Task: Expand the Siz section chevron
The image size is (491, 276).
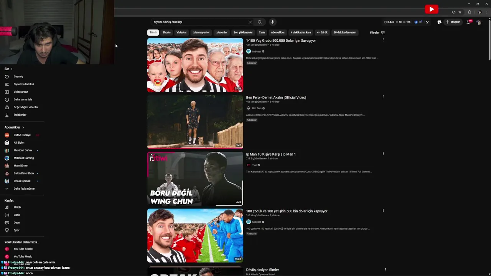Action: click(12, 69)
